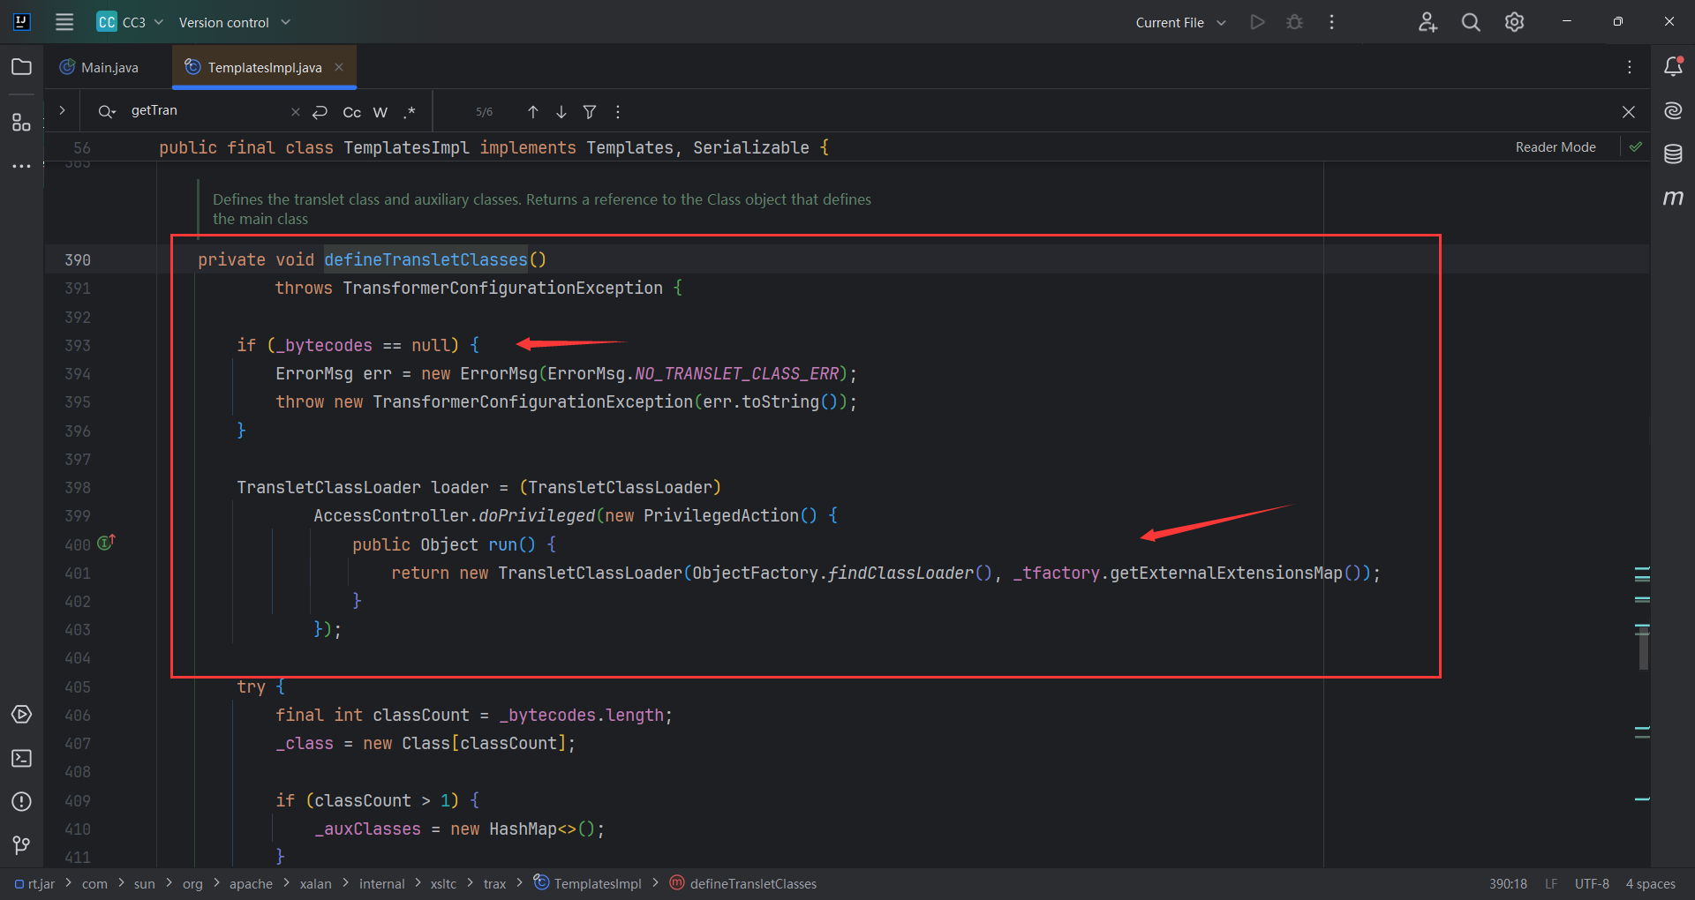Open search bar more options
The width and height of the screenshot is (1695, 900).
(618, 112)
